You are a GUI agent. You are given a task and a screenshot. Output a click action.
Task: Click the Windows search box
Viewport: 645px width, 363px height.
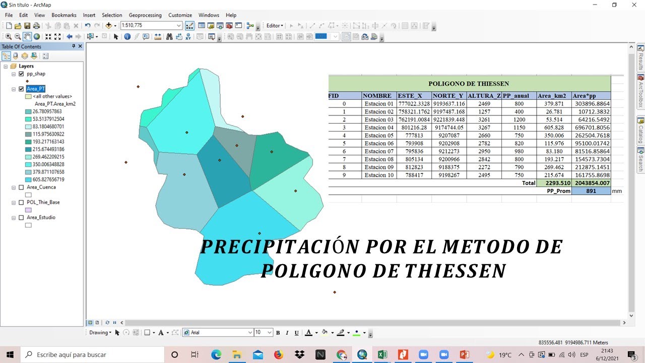(x=93, y=355)
